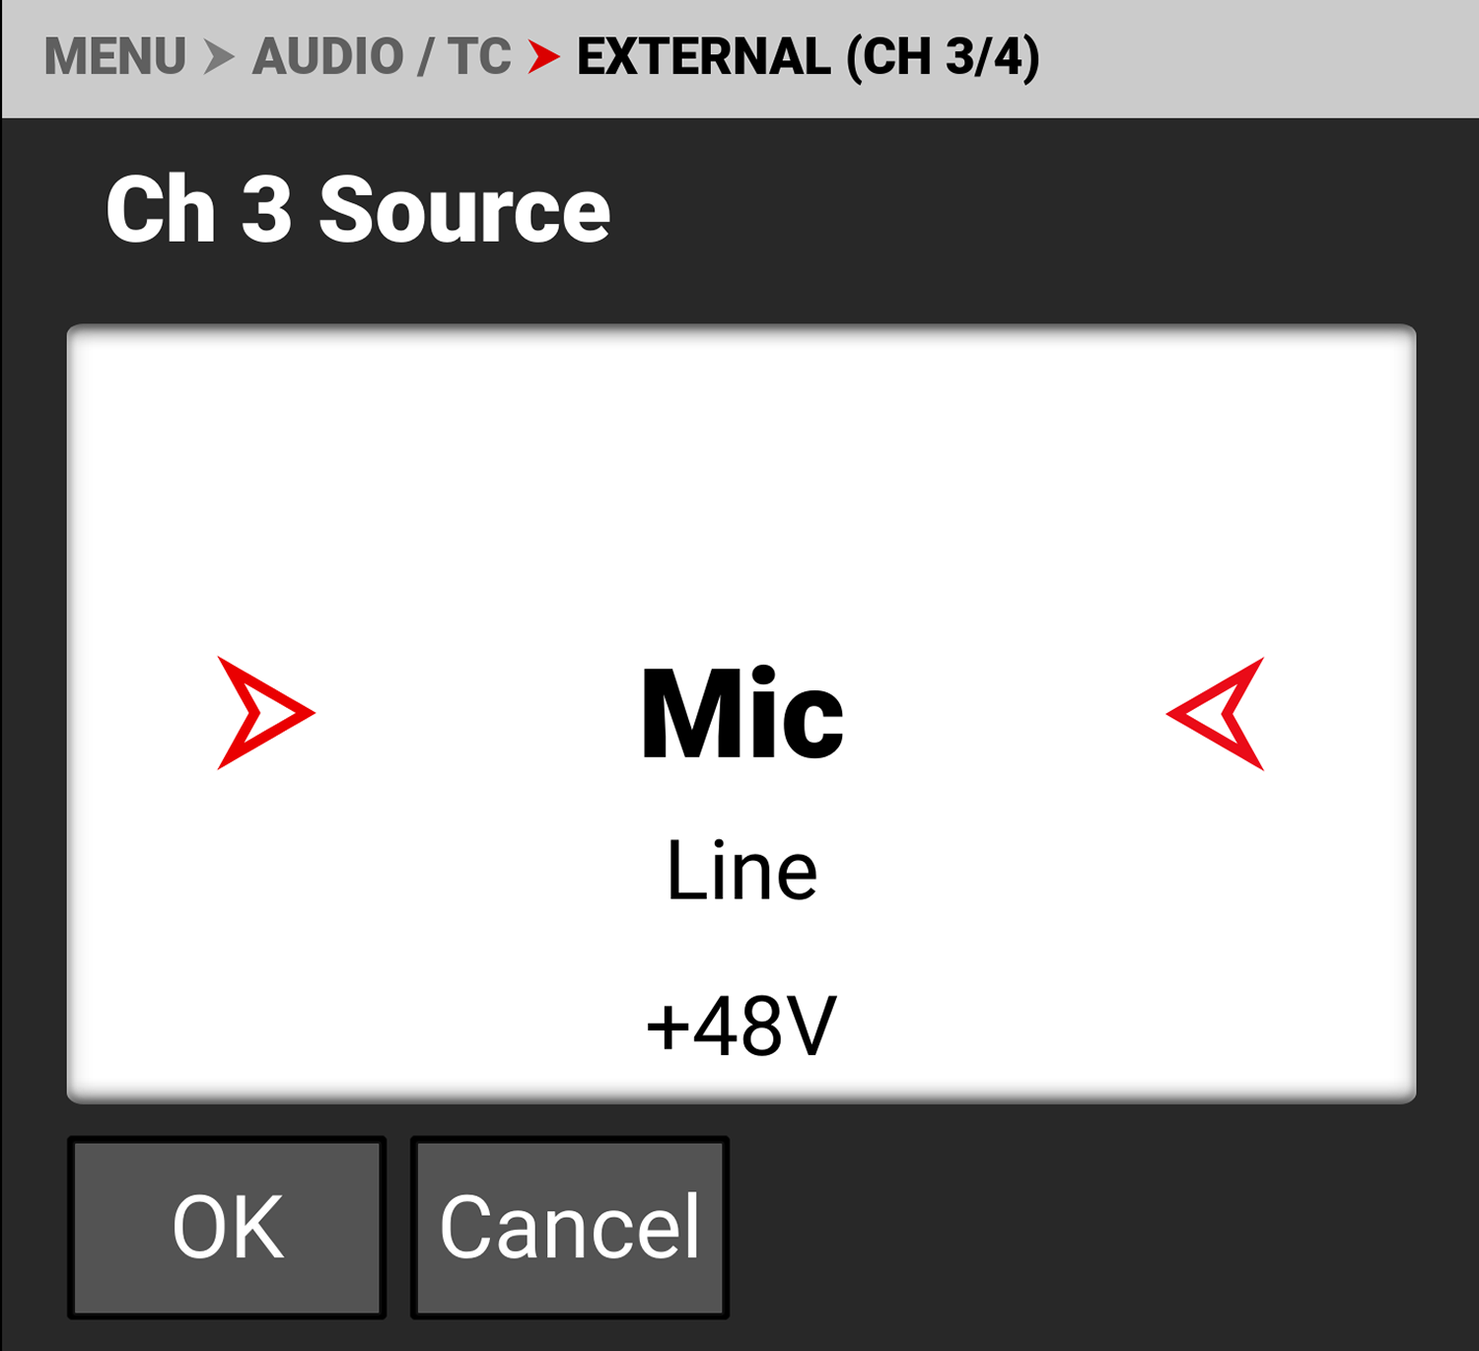
Task: Select Mic as the Ch 3 source
Action: point(741,713)
